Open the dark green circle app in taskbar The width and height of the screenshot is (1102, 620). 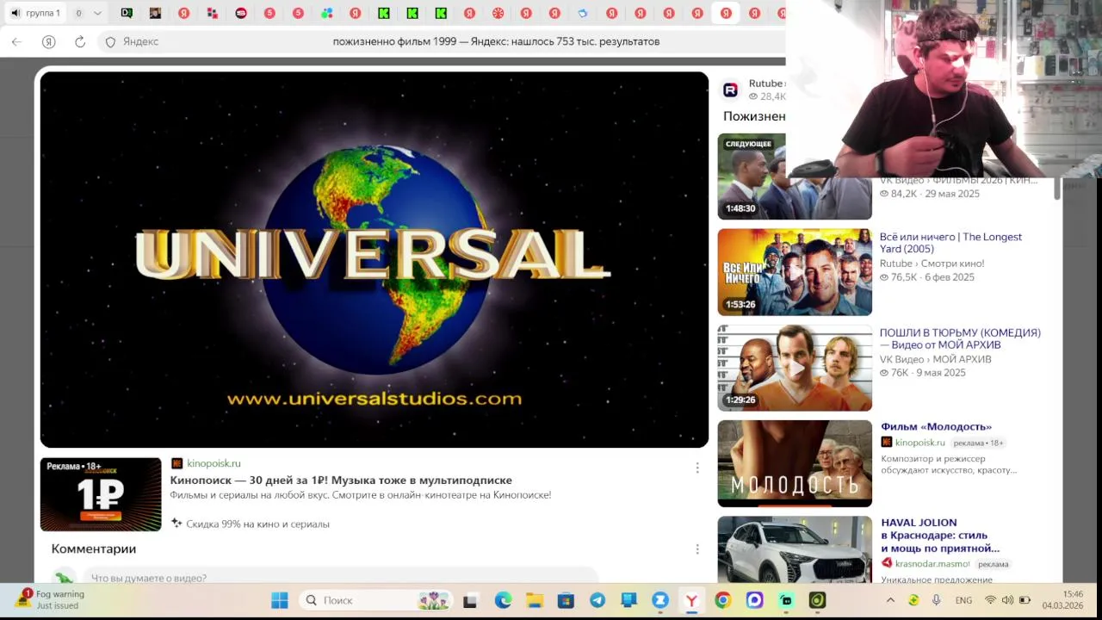pyautogui.click(x=818, y=600)
